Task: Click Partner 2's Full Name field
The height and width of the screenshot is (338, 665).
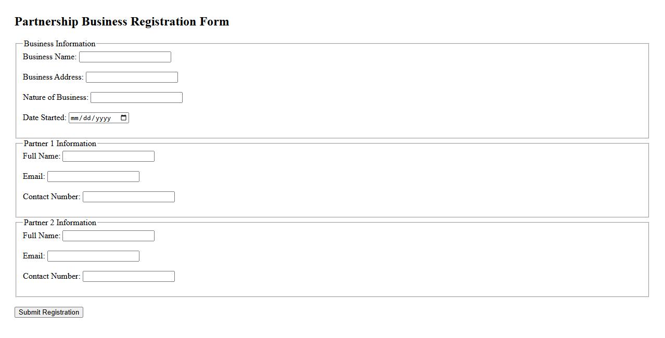Action: (x=108, y=236)
